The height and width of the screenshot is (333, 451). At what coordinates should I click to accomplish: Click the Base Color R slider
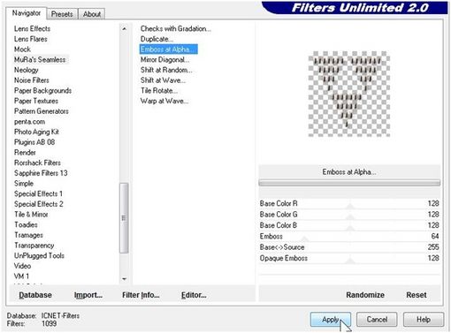coord(349,204)
